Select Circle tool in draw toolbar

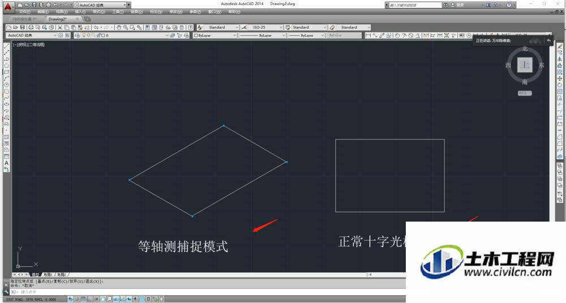[6, 85]
